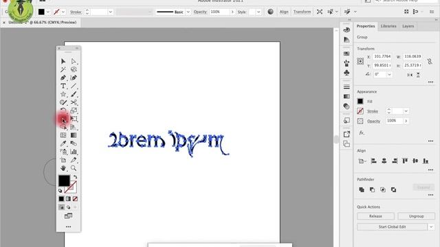Set paint mode to None

pos(75,199)
